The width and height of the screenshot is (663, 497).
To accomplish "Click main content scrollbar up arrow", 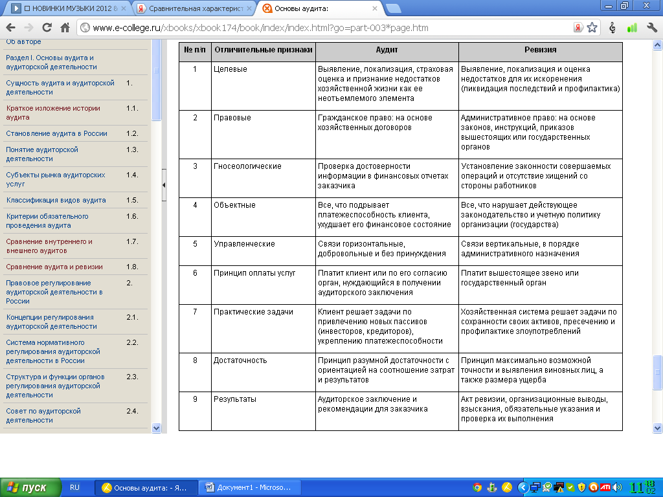I will click(x=658, y=45).
